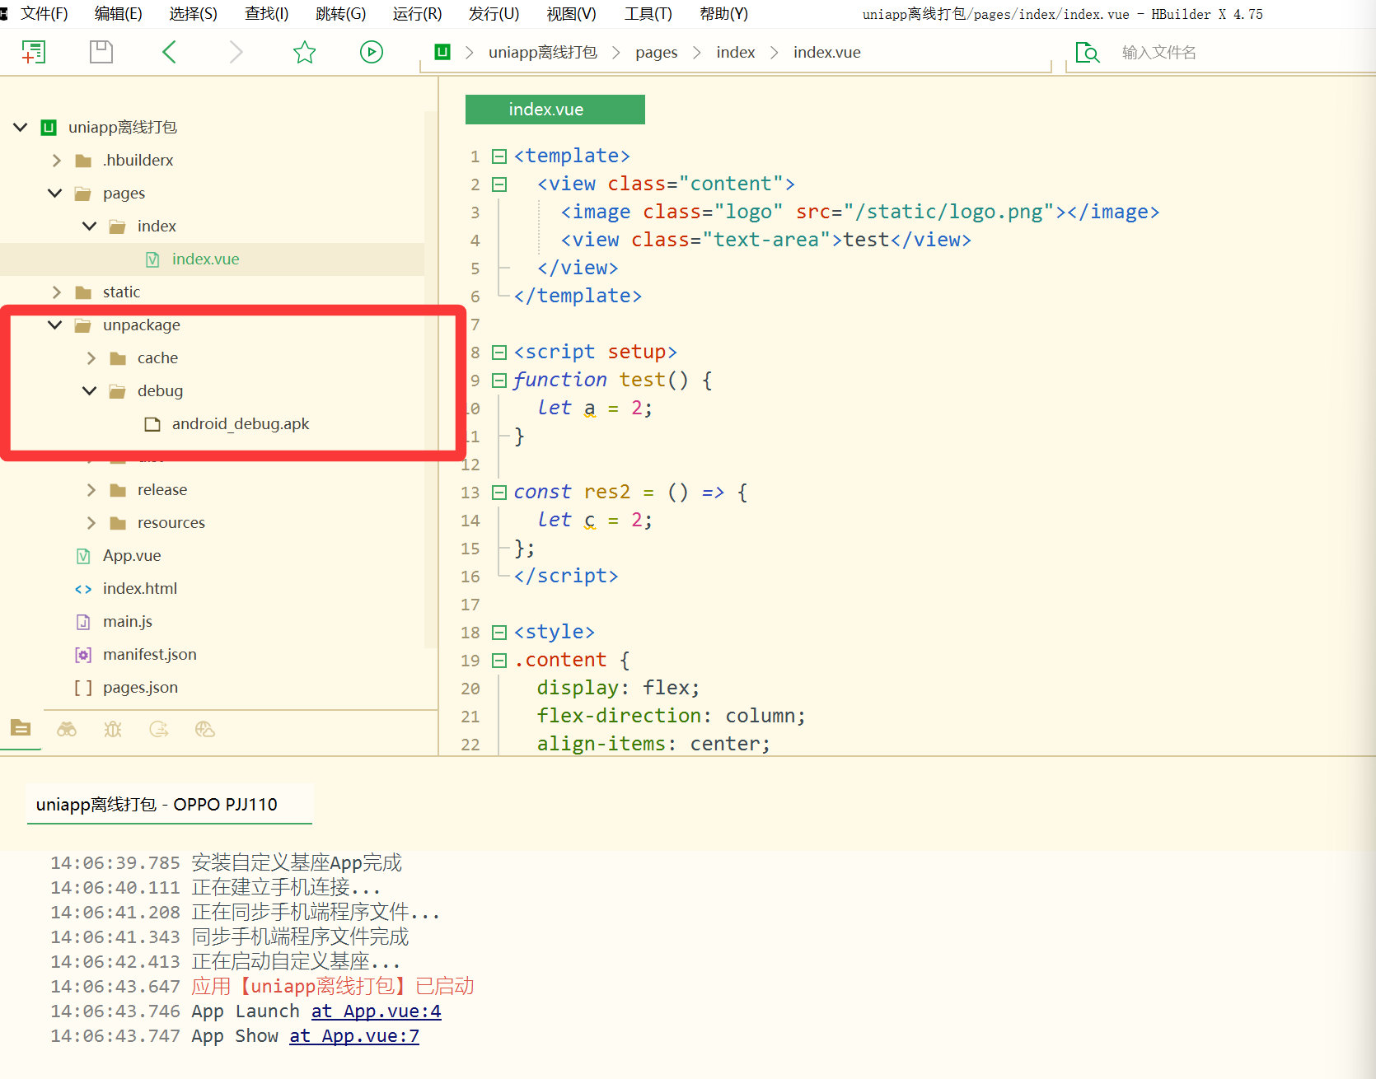Image resolution: width=1376 pixels, height=1079 pixels.
Task: Click the pages breadcrumb segment
Action: (657, 53)
